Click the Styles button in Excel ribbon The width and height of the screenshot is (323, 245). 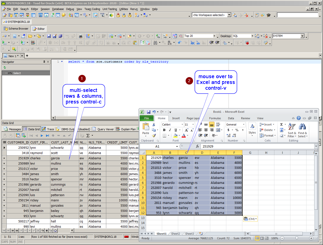252,129
